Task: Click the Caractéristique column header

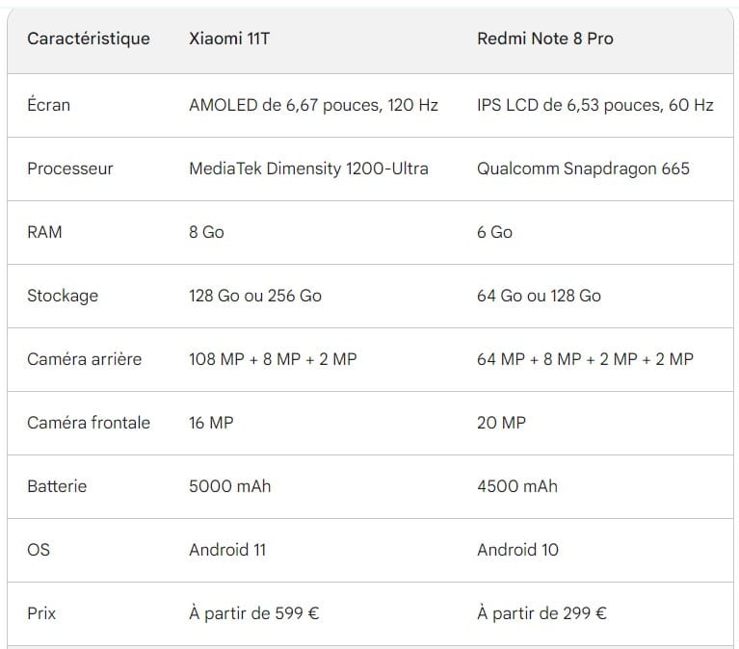Action: (89, 39)
